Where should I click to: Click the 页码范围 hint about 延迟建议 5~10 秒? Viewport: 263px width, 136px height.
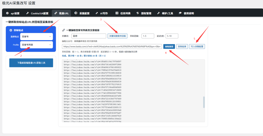pyautogui.click(x=99, y=52)
